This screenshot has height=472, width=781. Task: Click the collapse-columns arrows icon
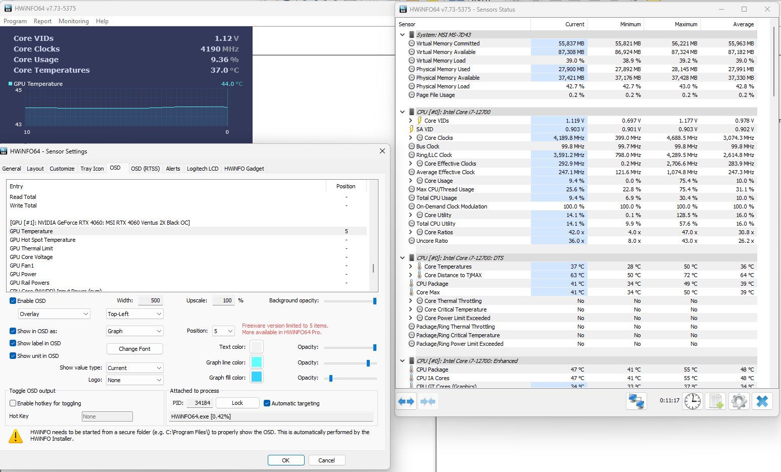coord(428,401)
